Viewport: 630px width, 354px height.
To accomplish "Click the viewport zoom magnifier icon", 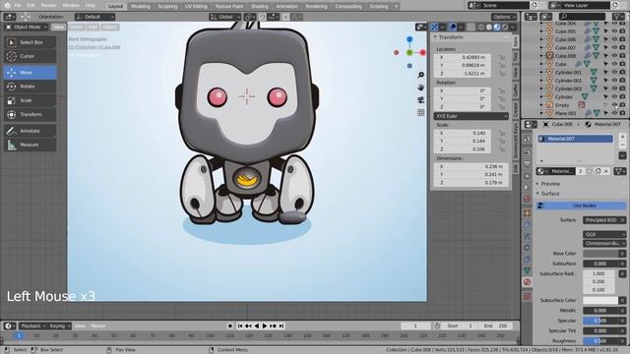I will [420, 75].
